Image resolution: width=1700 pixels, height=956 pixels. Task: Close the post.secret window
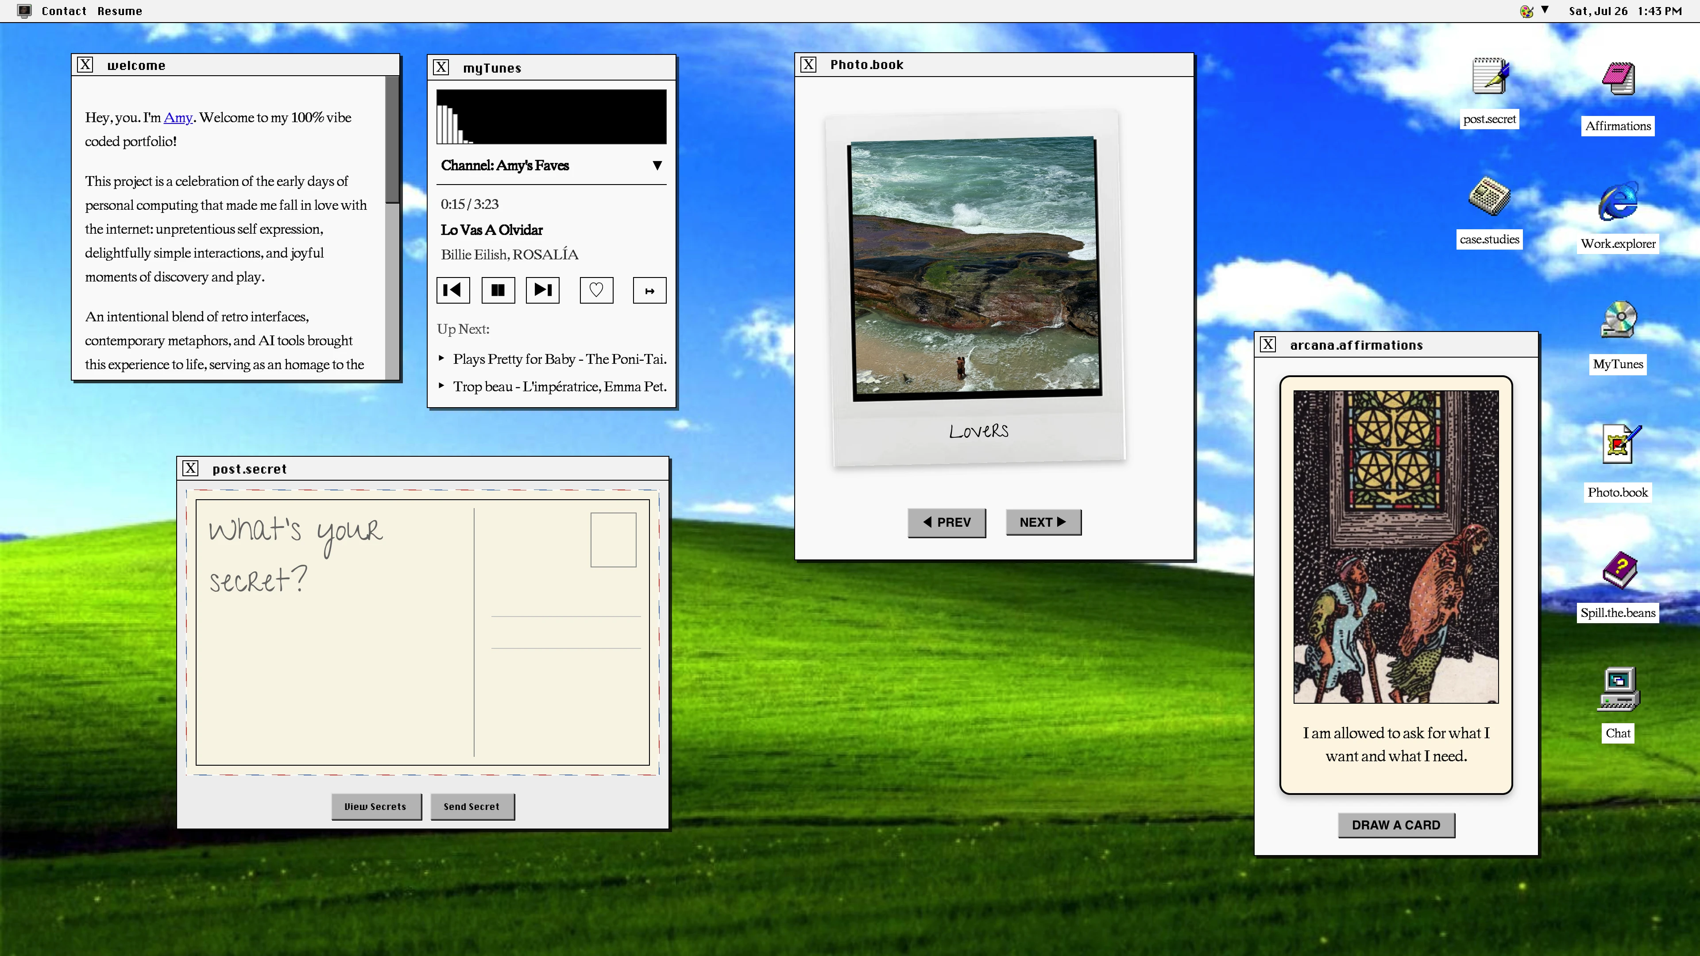click(190, 468)
